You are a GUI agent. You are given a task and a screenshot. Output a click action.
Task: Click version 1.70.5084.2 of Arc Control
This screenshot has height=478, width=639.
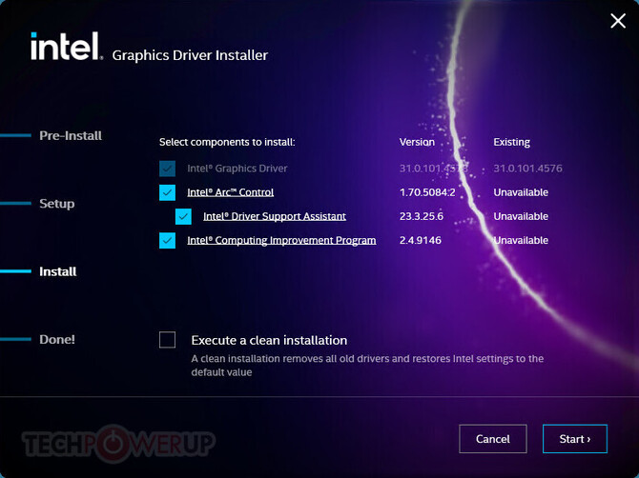(x=427, y=192)
